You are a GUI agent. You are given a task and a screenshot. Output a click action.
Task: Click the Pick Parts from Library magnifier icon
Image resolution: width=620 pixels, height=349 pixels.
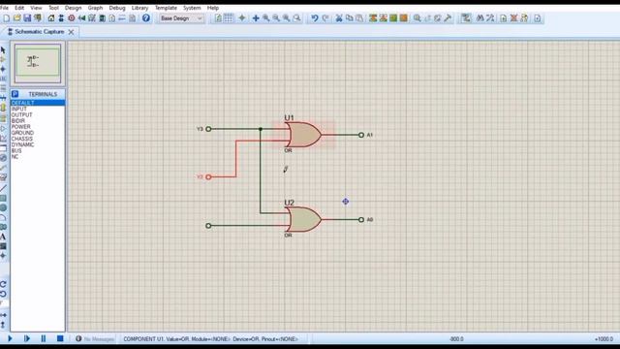click(x=418, y=18)
